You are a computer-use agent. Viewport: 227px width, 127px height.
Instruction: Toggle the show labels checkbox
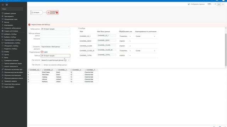pyautogui.click(x=189, y=4)
